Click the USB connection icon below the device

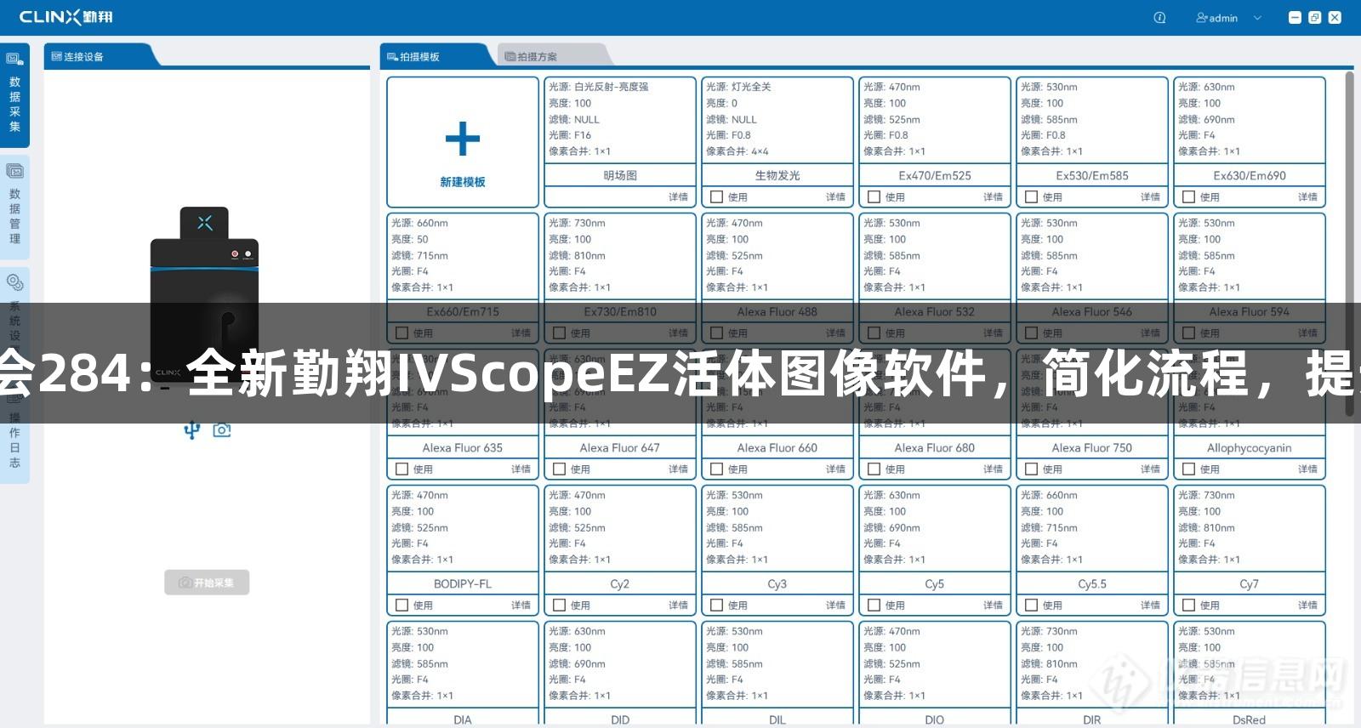(192, 430)
